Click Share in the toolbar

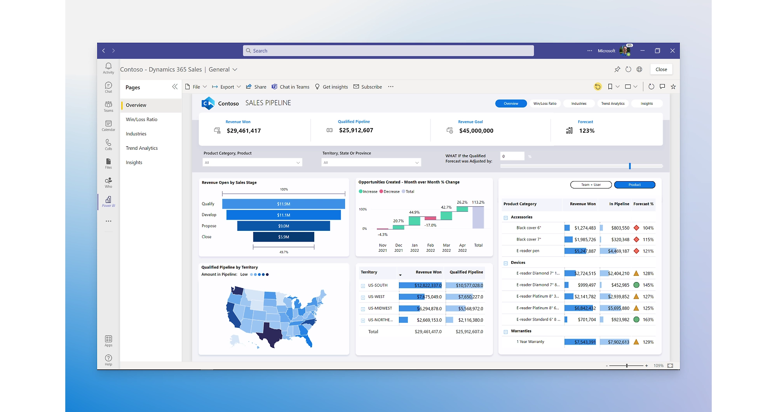[x=256, y=87]
